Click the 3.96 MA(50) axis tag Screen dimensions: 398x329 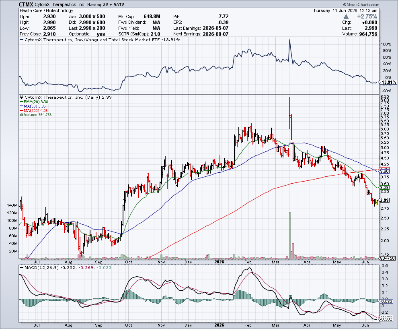pos(384,172)
